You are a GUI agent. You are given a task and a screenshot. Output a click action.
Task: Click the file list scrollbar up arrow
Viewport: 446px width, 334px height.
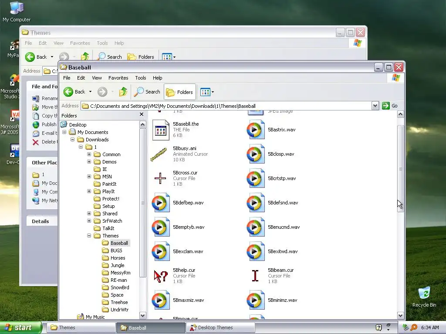pos(401,114)
